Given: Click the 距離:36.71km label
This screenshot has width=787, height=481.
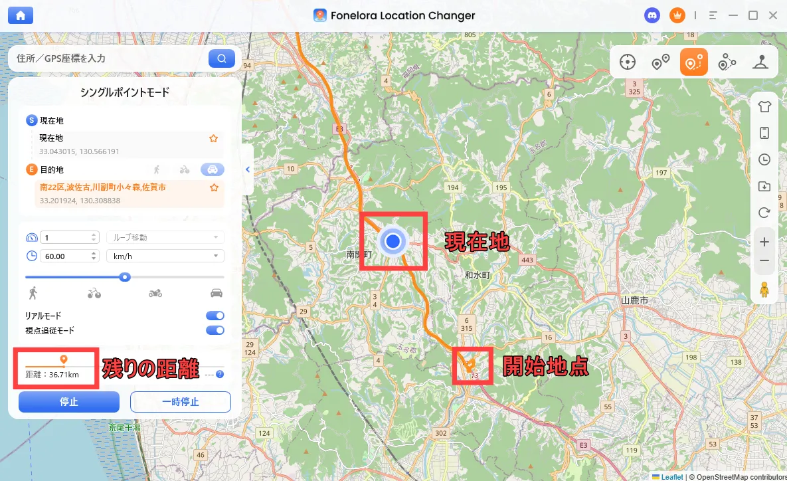Looking at the screenshot, I should (x=52, y=375).
